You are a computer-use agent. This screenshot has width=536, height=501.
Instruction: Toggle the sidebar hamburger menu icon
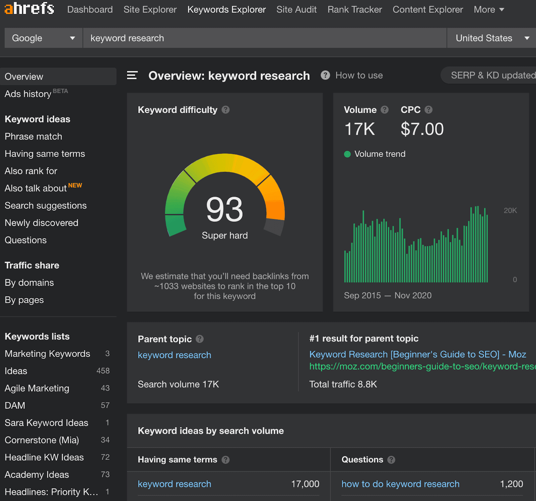click(x=132, y=76)
